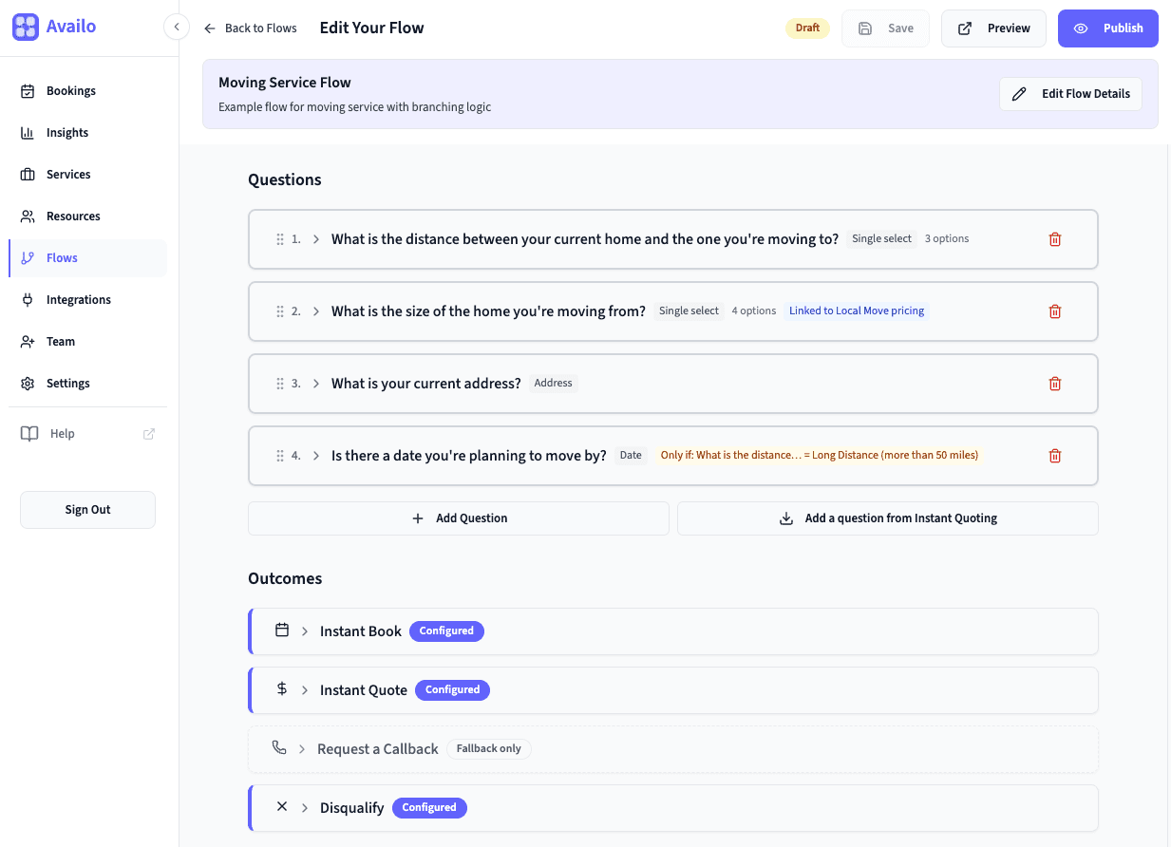Collapse the left sidebar with the arrow
The height and width of the screenshot is (847, 1171).
(177, 27)
